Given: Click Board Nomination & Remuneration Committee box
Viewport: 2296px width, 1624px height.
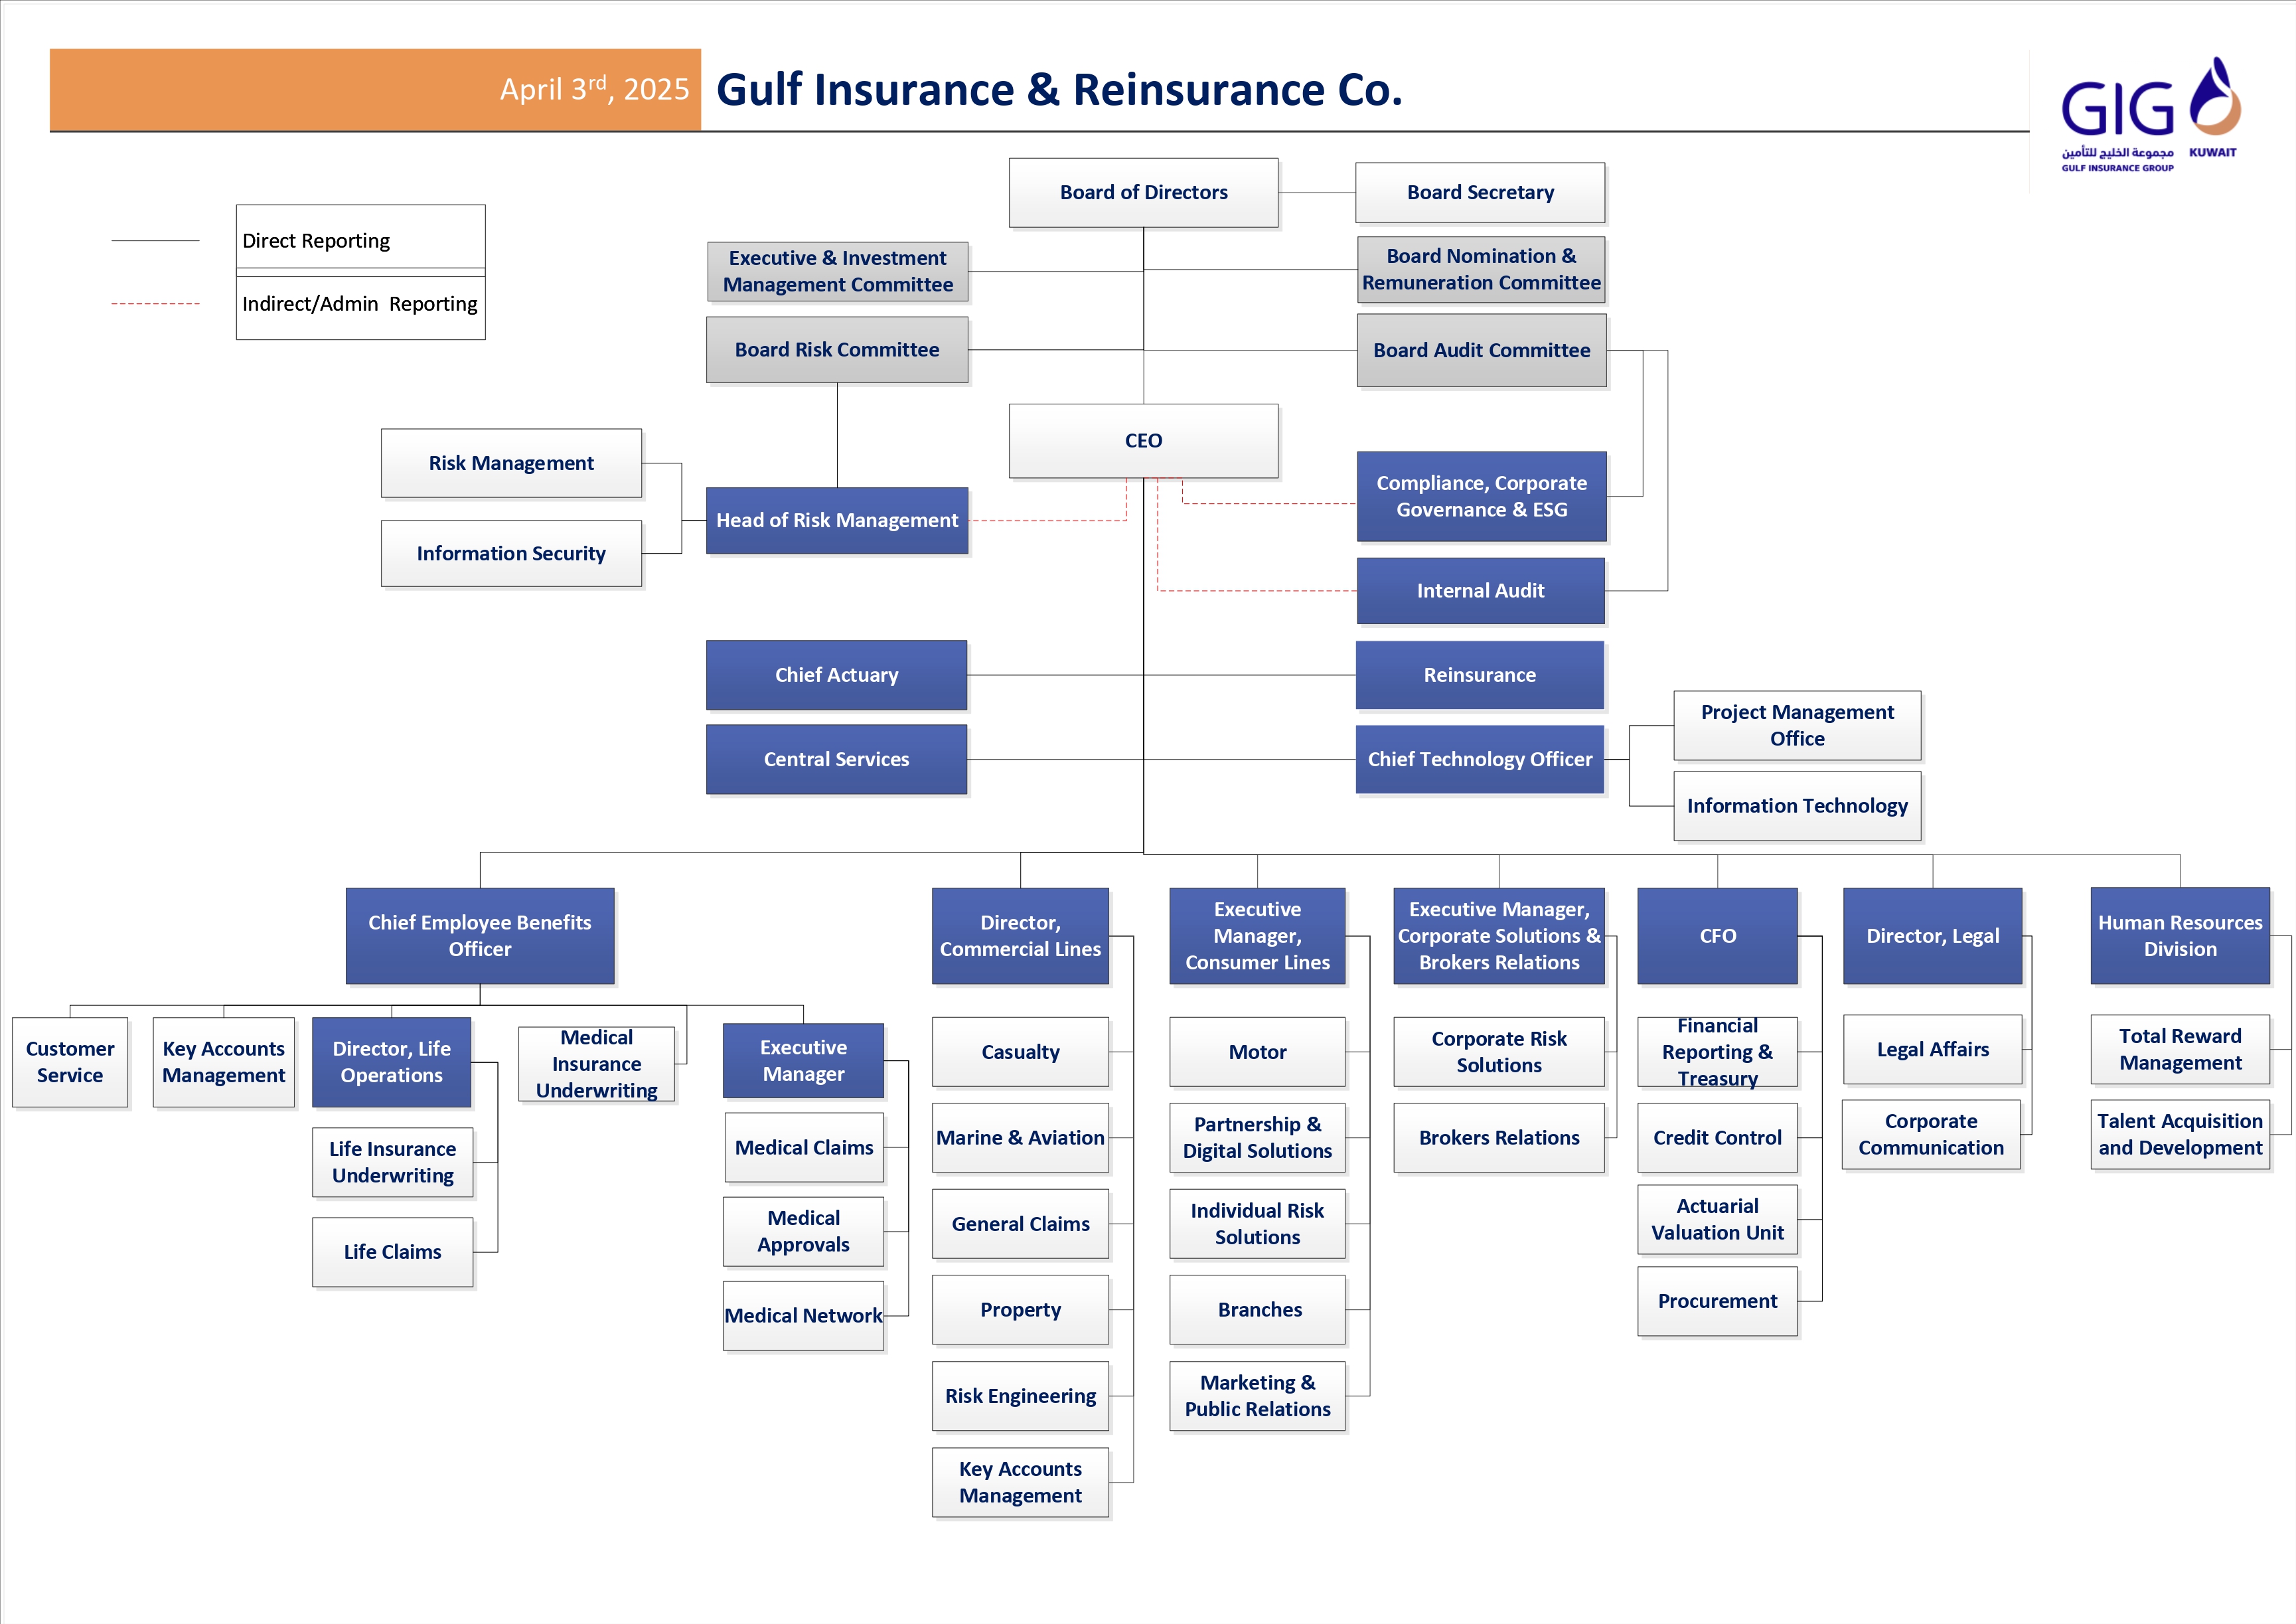Looking at the screenshot, I should [x=1481, y=269].
